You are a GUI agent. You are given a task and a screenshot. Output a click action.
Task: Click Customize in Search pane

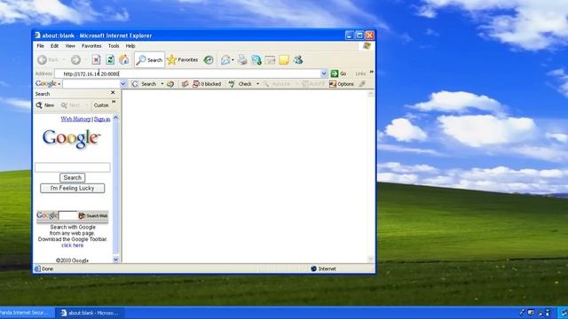point(101,105)
